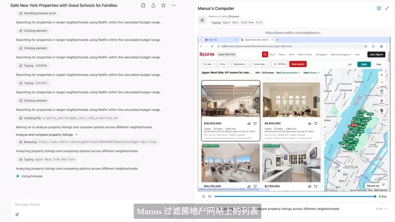Favorite the $18,000,000 listing with the heart

(255, 123)
